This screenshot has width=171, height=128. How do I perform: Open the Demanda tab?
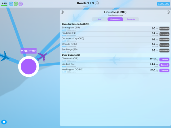point(131,19)
